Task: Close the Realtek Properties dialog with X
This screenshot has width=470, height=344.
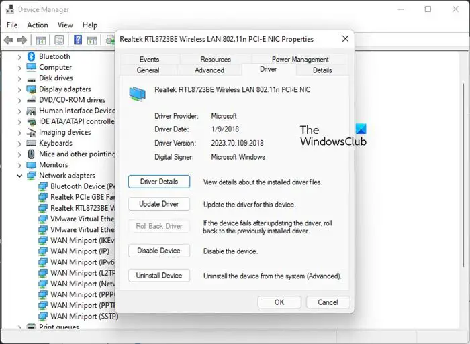Action: tap(345, 39)
